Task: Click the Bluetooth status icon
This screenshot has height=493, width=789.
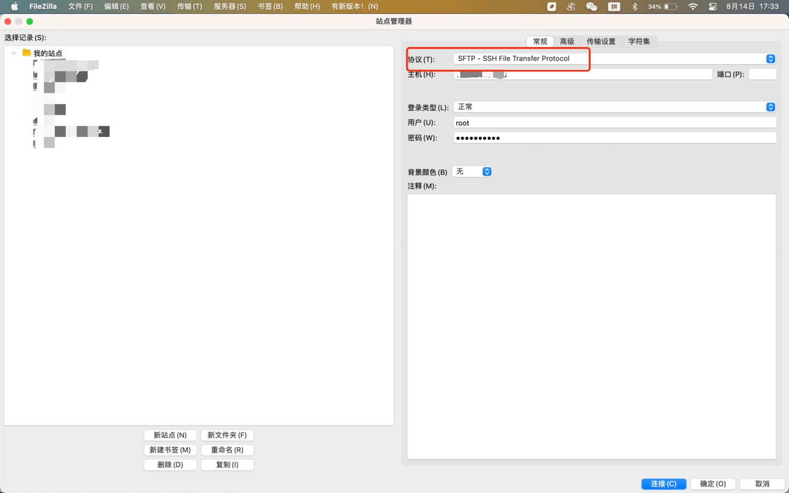Action: [x=634, y=7]
